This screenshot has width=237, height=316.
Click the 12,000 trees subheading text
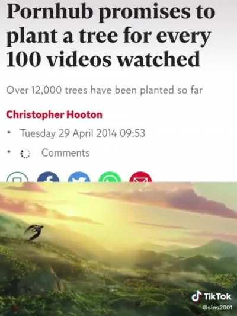(x=104, y=90)
